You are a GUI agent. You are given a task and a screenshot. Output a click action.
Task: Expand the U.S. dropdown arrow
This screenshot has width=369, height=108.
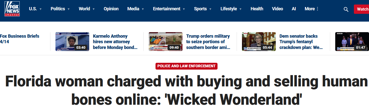(x=41, y=9)
